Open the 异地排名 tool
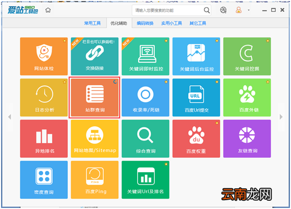This screenshot has width=291, height=209. pos(44,138)
